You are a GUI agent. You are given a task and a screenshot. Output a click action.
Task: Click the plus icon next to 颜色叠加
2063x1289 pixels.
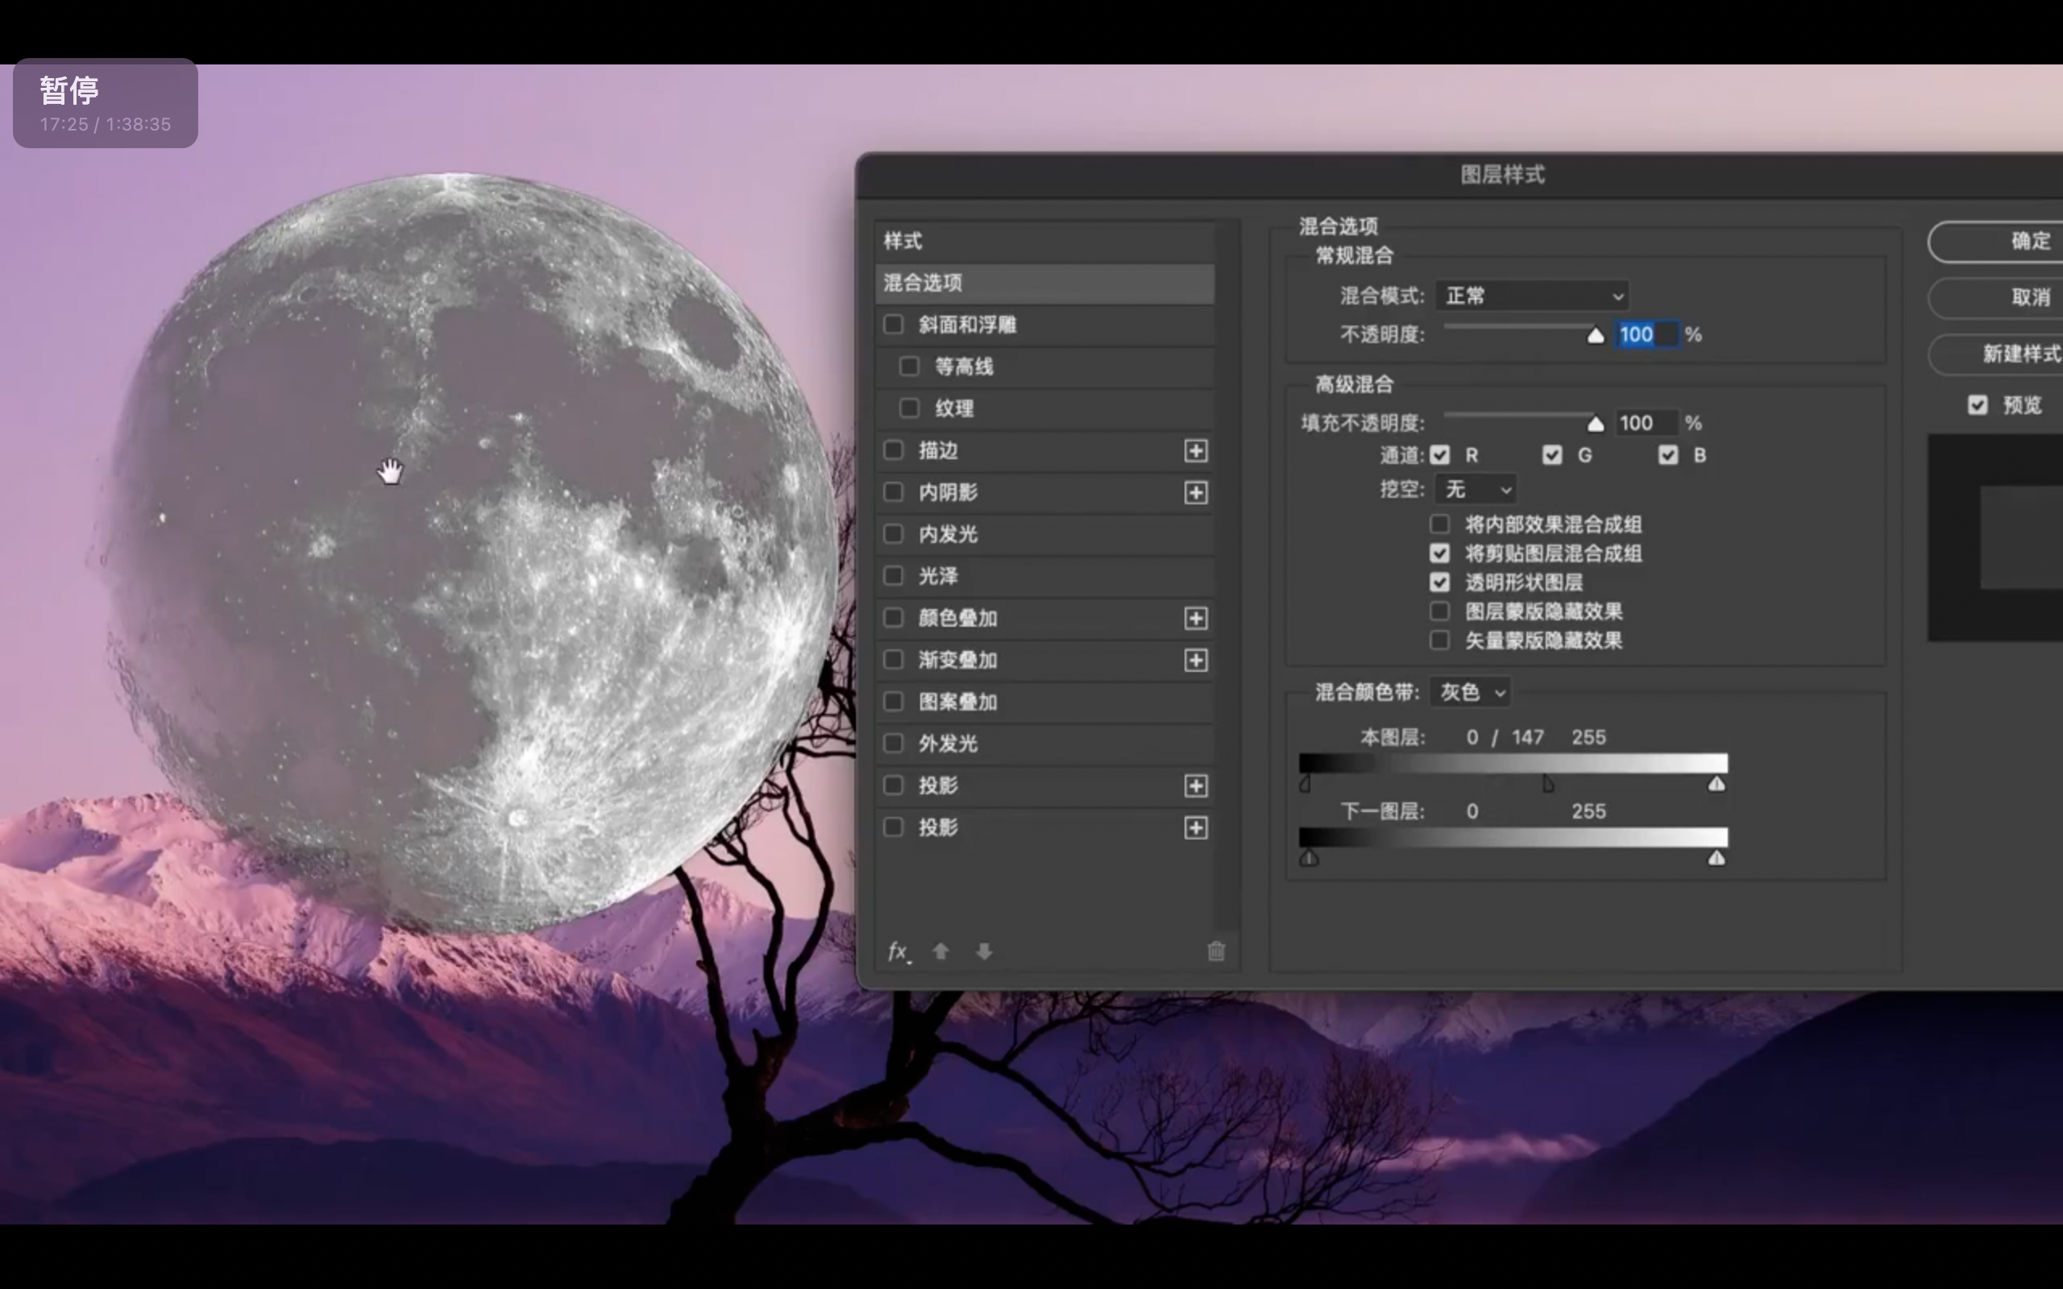coord(1195,618)
